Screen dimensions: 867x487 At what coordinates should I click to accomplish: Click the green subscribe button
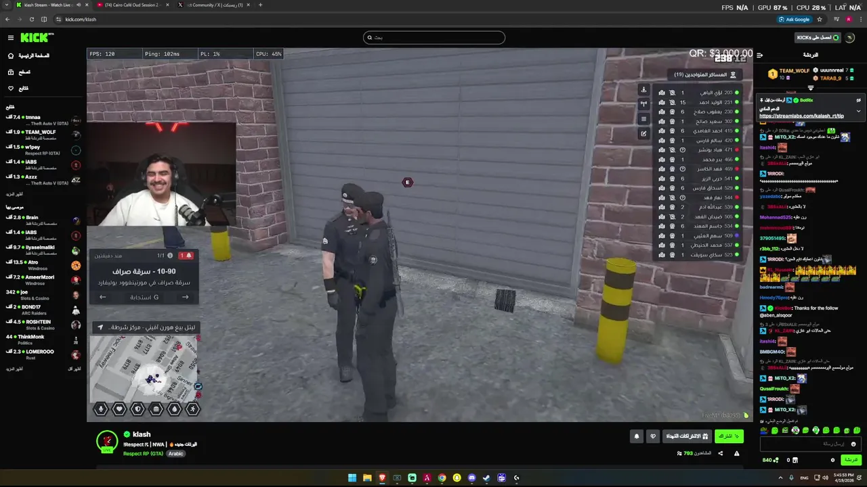(729, 436)
